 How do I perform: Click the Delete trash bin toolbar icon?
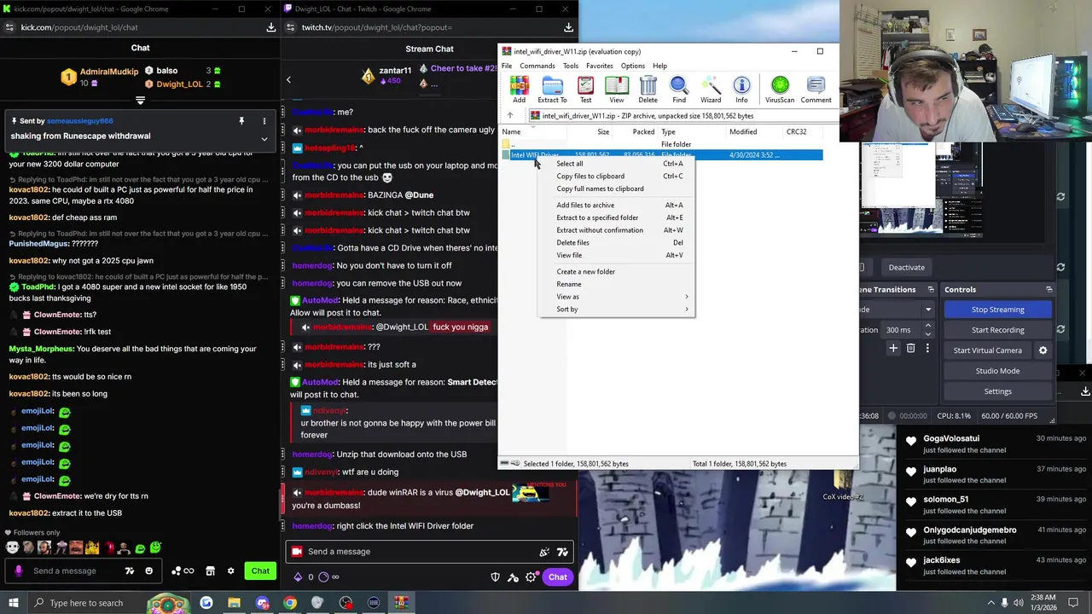[x=648, y=89]
